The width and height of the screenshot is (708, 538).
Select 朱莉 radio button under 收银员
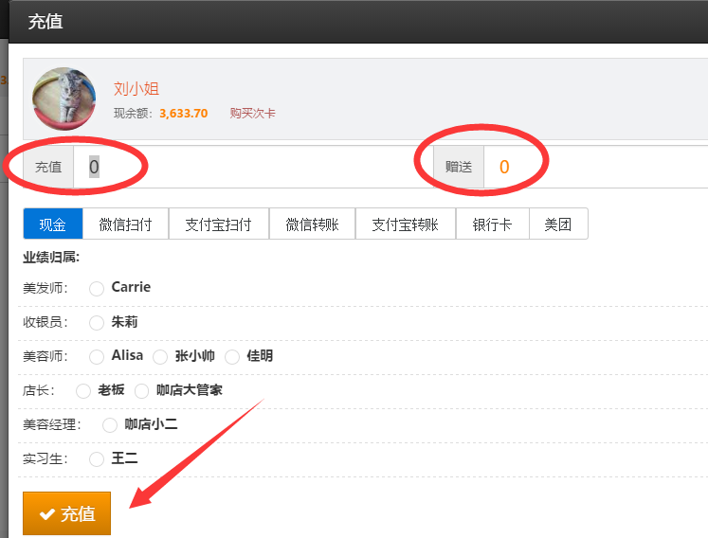97,323
